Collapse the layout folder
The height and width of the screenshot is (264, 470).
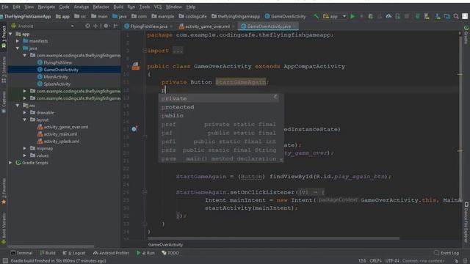click(24, 120)
